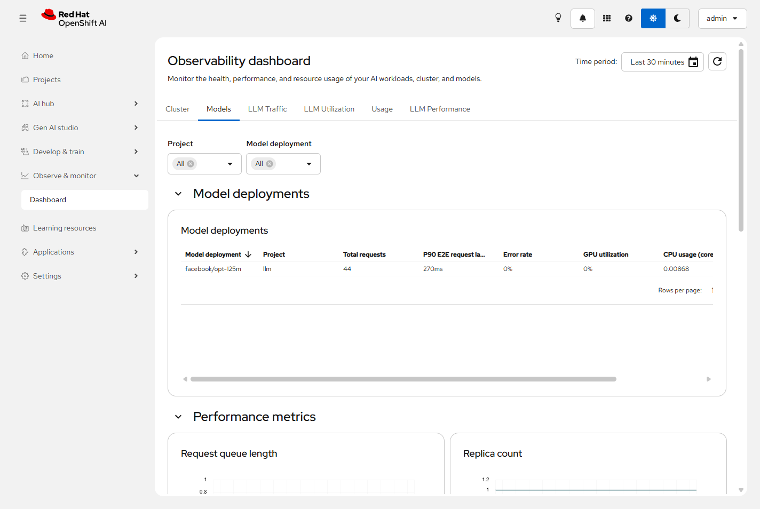The height and width of the screenshot is (509, 760).
Task: Open the Model deployment filter dropdown
Action: click(309, 164)
